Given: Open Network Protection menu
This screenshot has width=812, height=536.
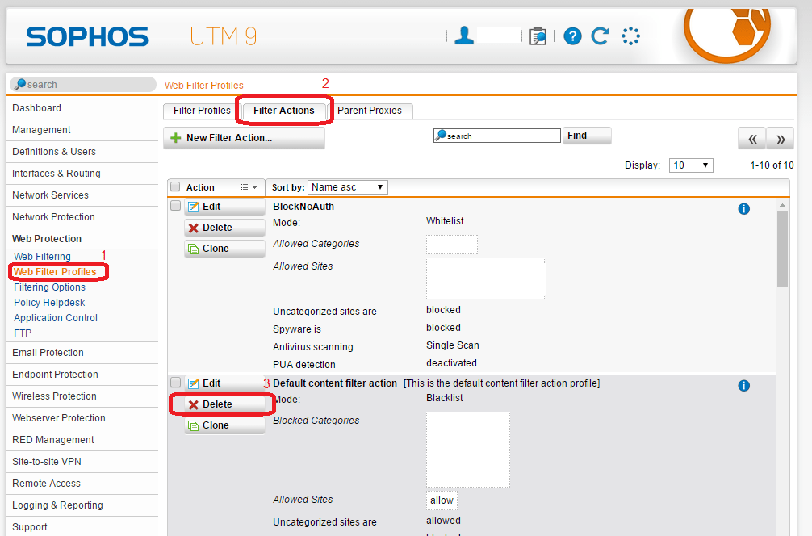Looking at the screenshot, I should click(82, 216).
